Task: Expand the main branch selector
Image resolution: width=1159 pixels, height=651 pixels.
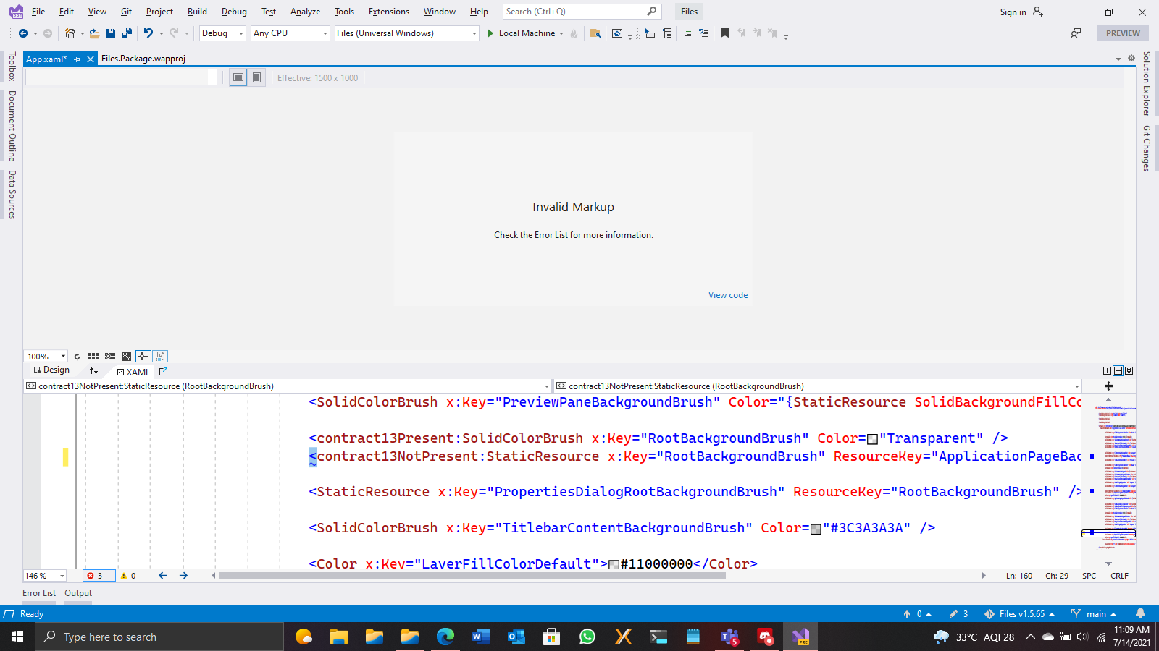Action: coord(1094,614)
